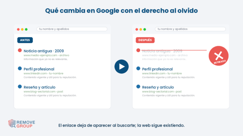Viewport: 243px width, 136px height.
Task: Click the DESPUÉS badge
Action: pyautogui.click(x=145, y=40)
